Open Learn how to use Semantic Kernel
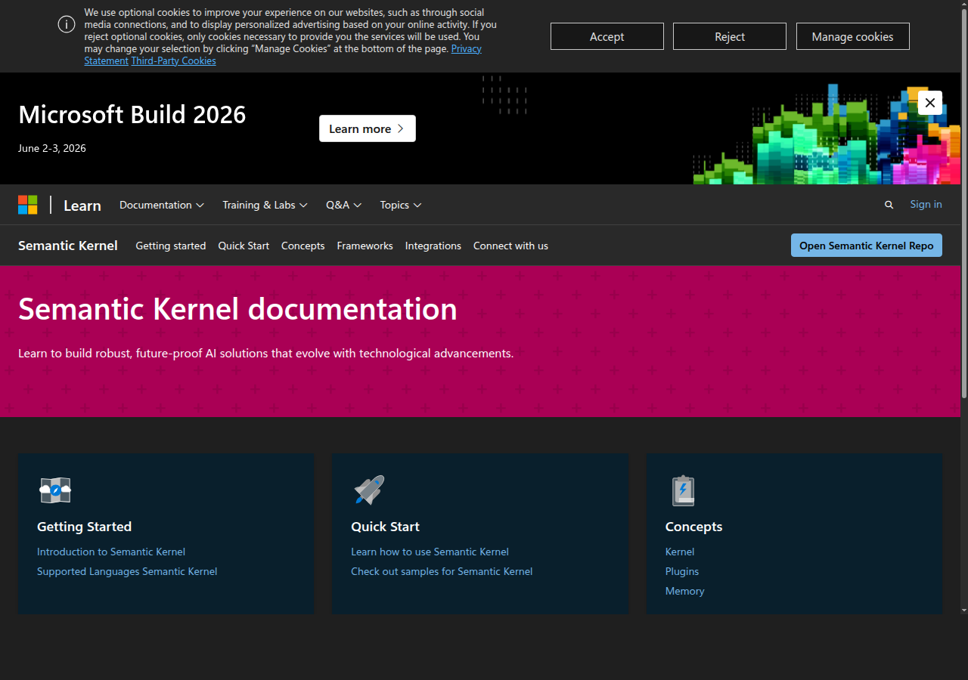This screenshot has height=680, width=968. (x=430, y=552)
